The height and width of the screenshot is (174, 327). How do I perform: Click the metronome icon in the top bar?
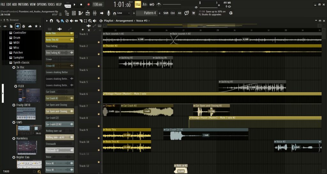(159, 4)
